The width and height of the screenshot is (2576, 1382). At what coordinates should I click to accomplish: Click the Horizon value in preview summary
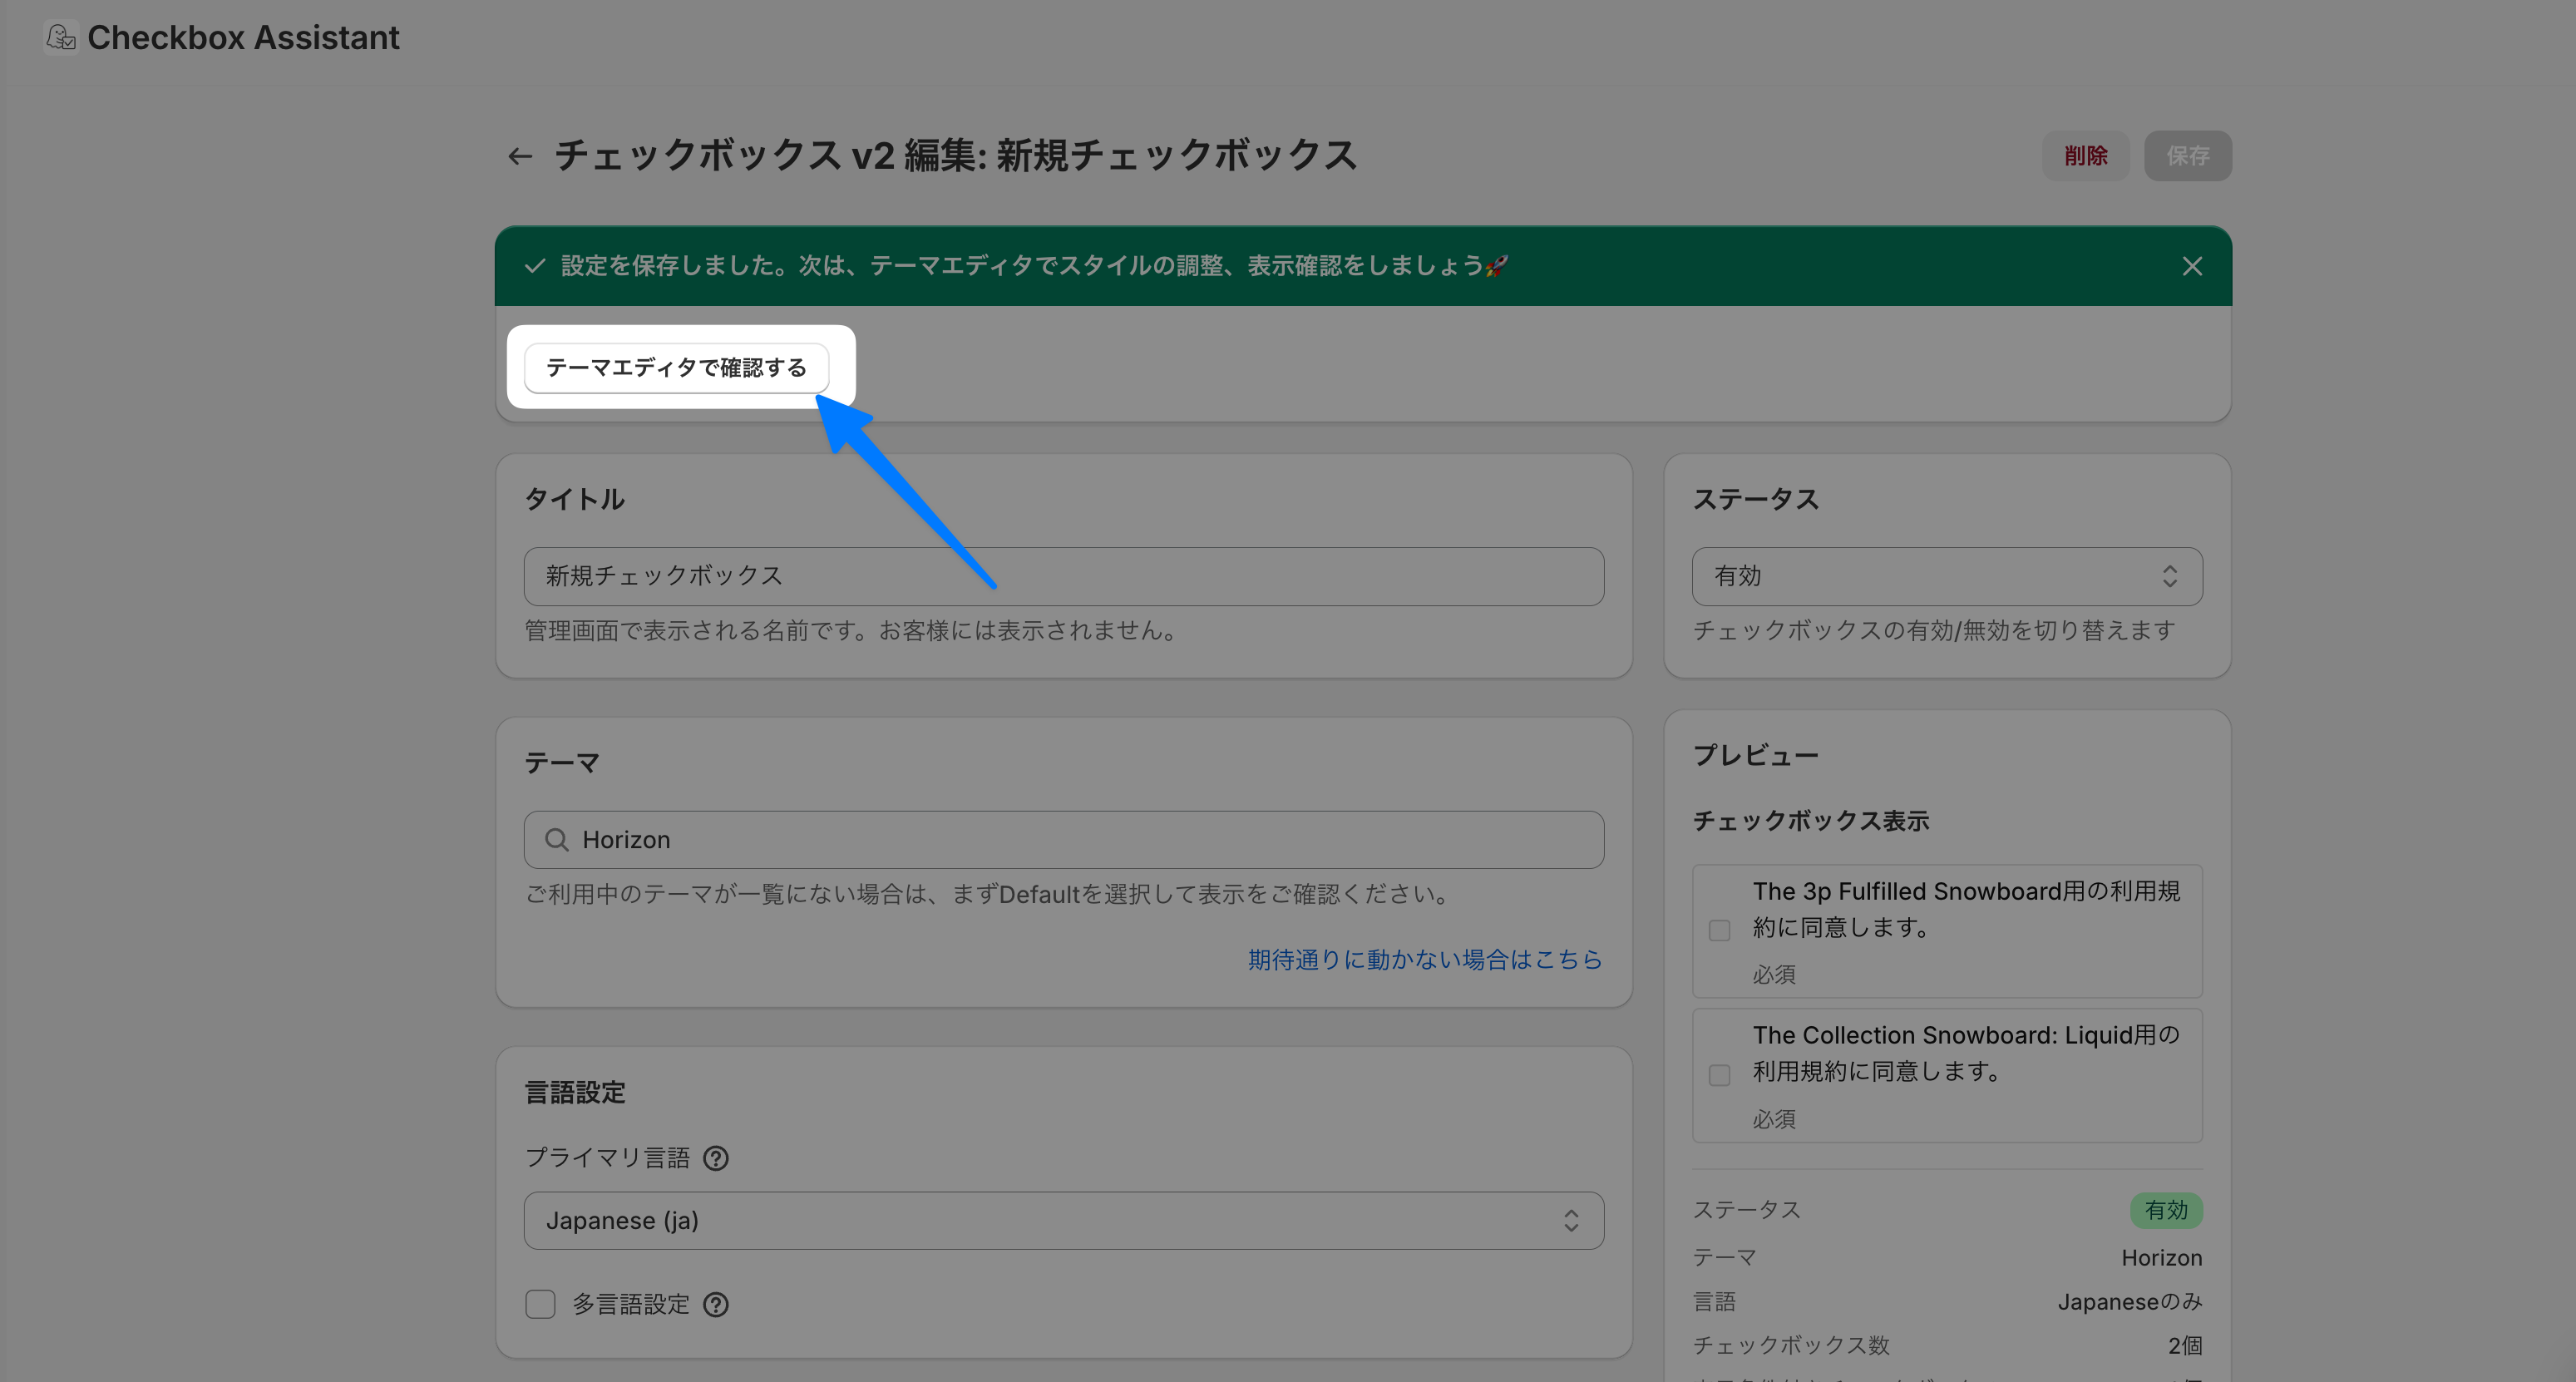(2162, 1258)
